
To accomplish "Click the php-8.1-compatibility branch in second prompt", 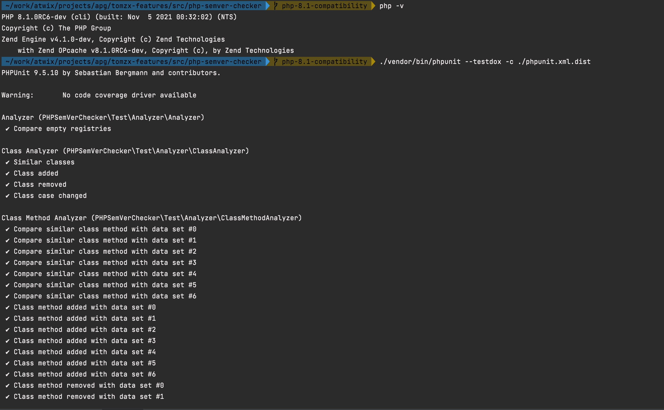I will tap(324, 62).
